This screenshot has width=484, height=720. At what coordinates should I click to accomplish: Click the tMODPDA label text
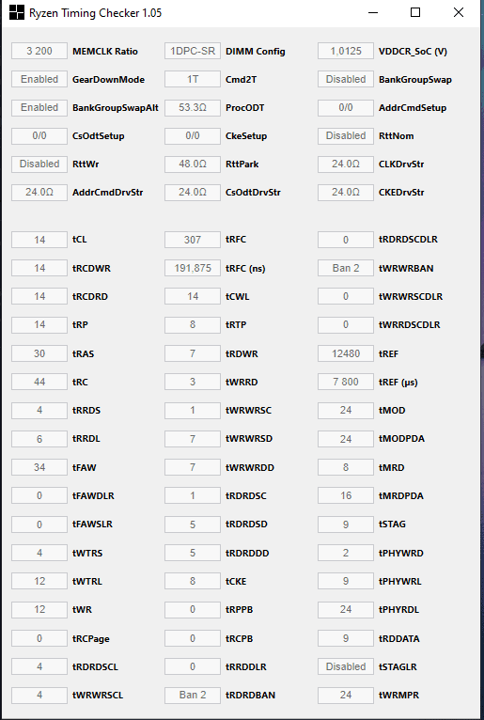click(401, 439)
